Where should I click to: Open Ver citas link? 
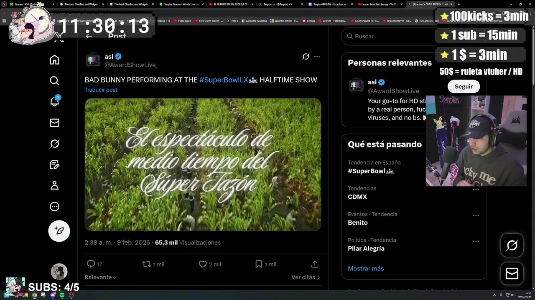tap(306, 277)
